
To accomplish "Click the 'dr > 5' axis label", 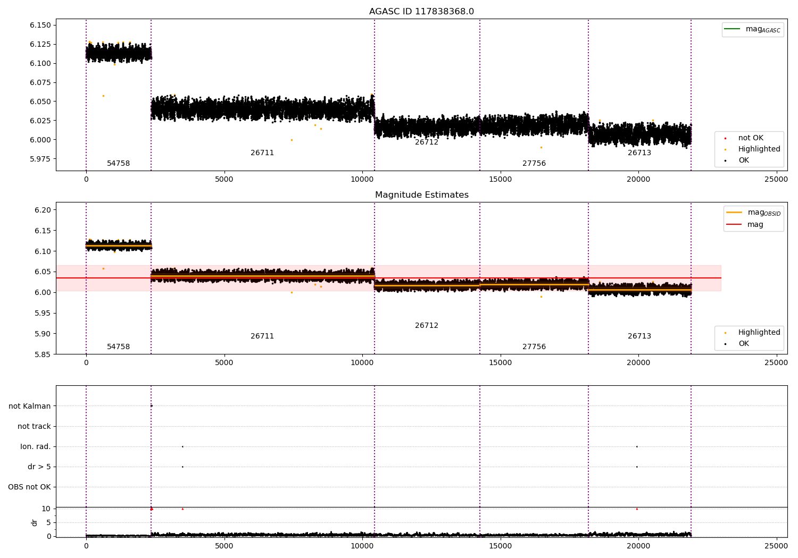I will click(39, 467).
